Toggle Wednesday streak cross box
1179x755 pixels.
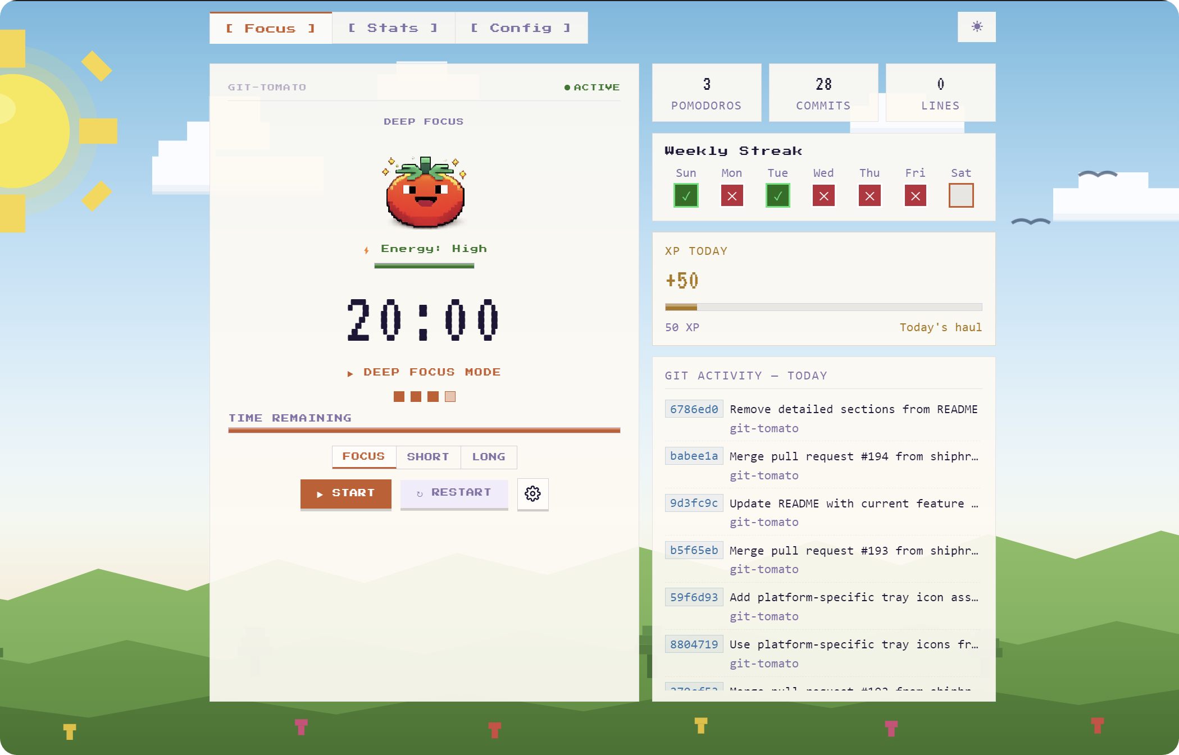(x=823, y=196)
